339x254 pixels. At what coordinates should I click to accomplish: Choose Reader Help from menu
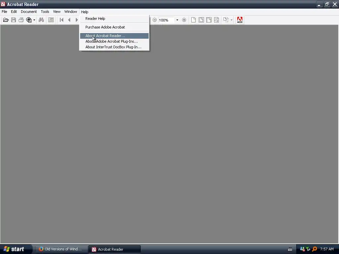114,19
